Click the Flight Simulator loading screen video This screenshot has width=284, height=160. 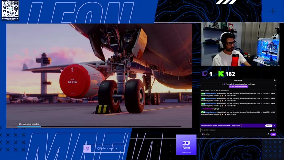tap(99, 76)
